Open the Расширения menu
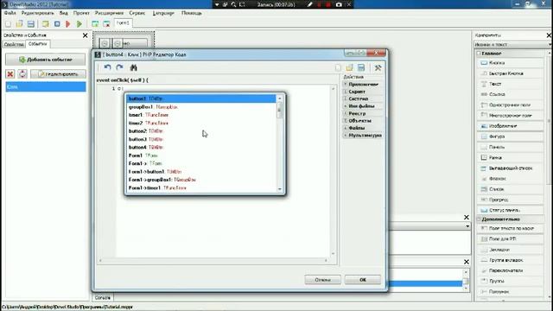This screenshot has width=553, height=311. click(x=109, y=13)
